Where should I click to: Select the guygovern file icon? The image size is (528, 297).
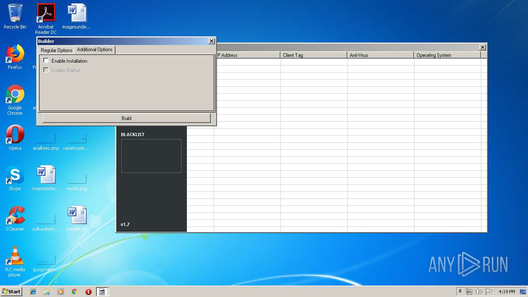[46, 262]
